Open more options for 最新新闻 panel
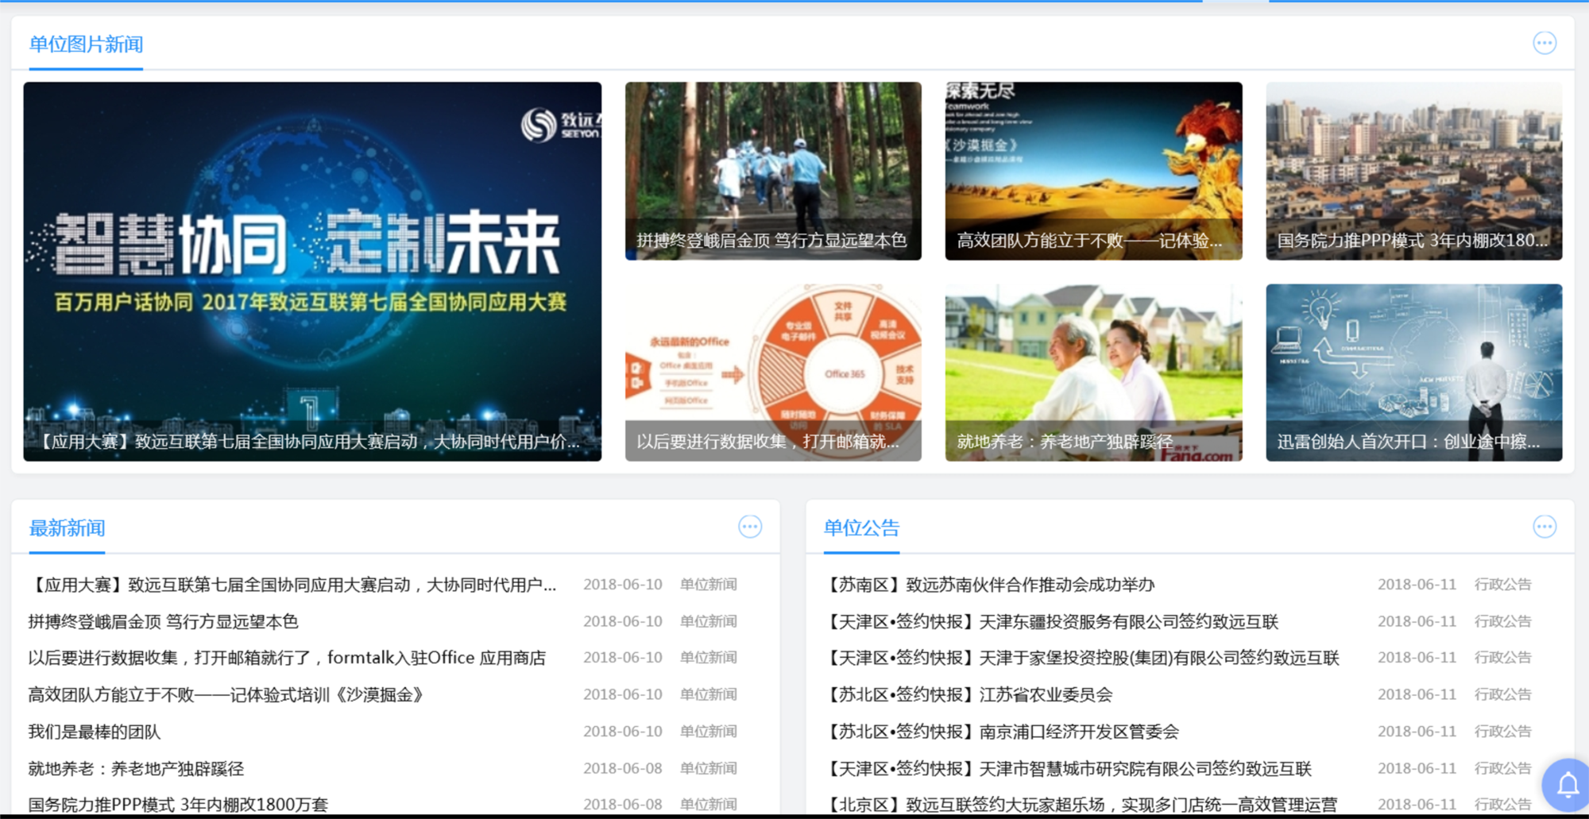 click(750, 527)
